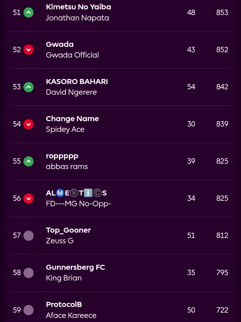
Task: Select ProtocolB team entry
Action: [64, 305]
